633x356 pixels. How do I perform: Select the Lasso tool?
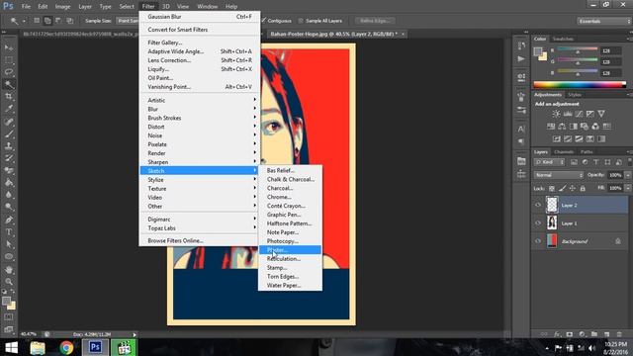click(9, 72)
